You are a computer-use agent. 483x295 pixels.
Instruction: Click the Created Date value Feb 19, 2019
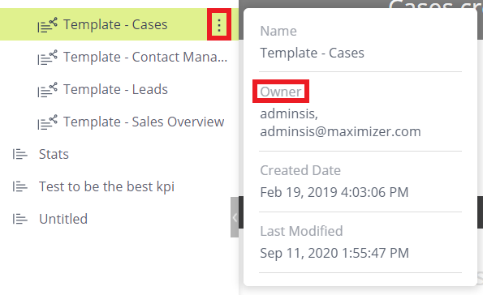(334, 192)
